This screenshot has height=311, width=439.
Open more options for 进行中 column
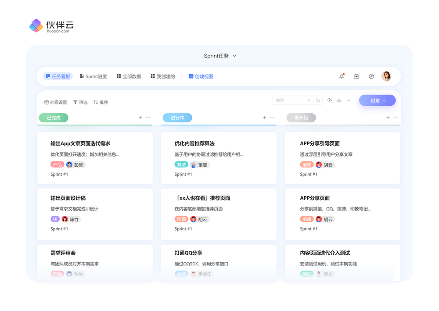[272, 118]
